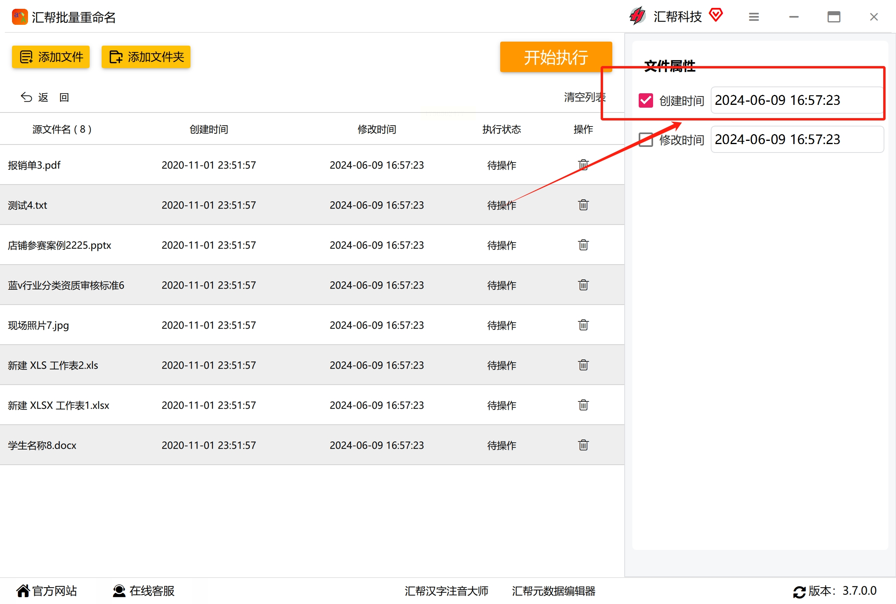Uncheck the 创建时间 checkbox
896x604 pixels.
coord(646,100)
